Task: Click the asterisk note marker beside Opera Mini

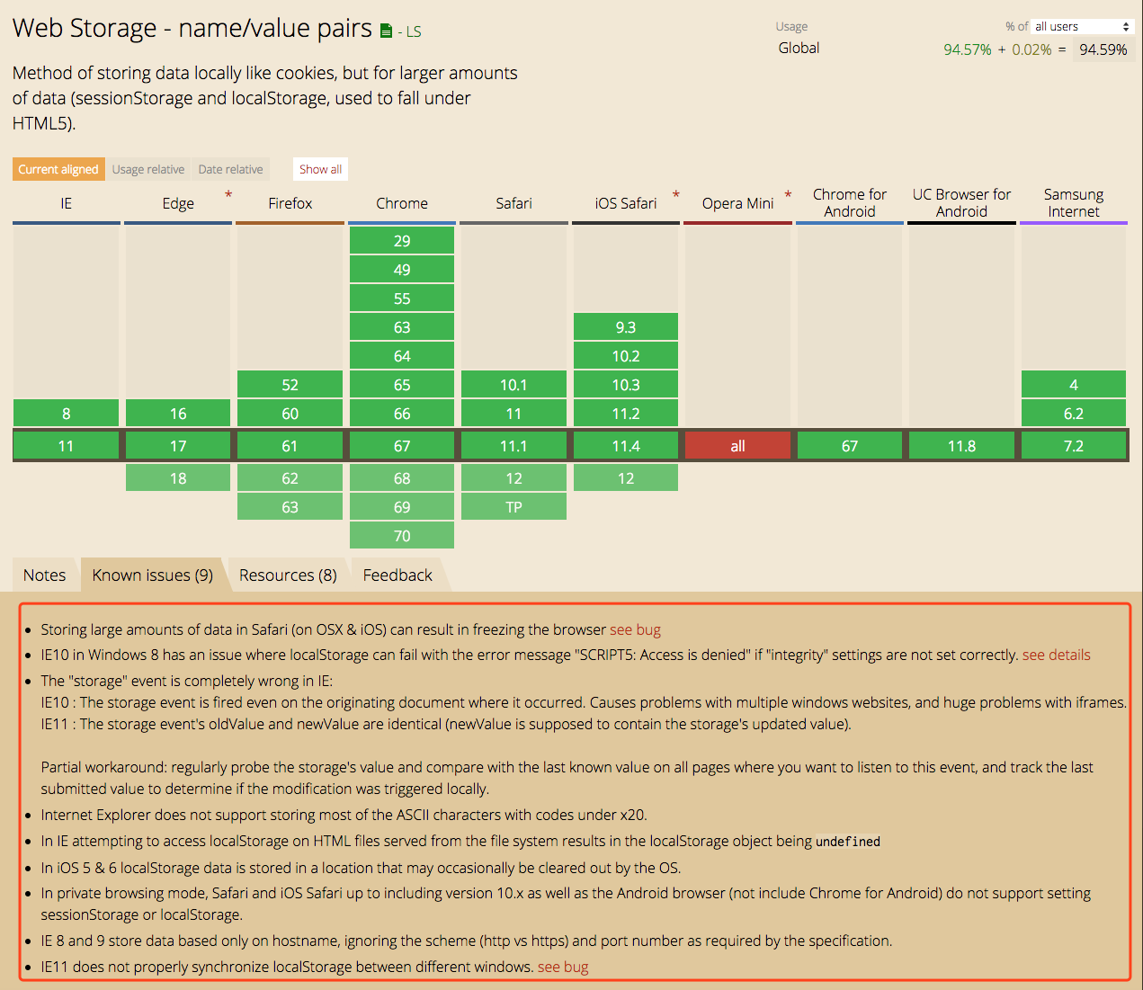Action: (788, 195)
